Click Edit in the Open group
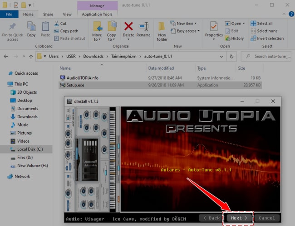295x226 pixels. 232,31
